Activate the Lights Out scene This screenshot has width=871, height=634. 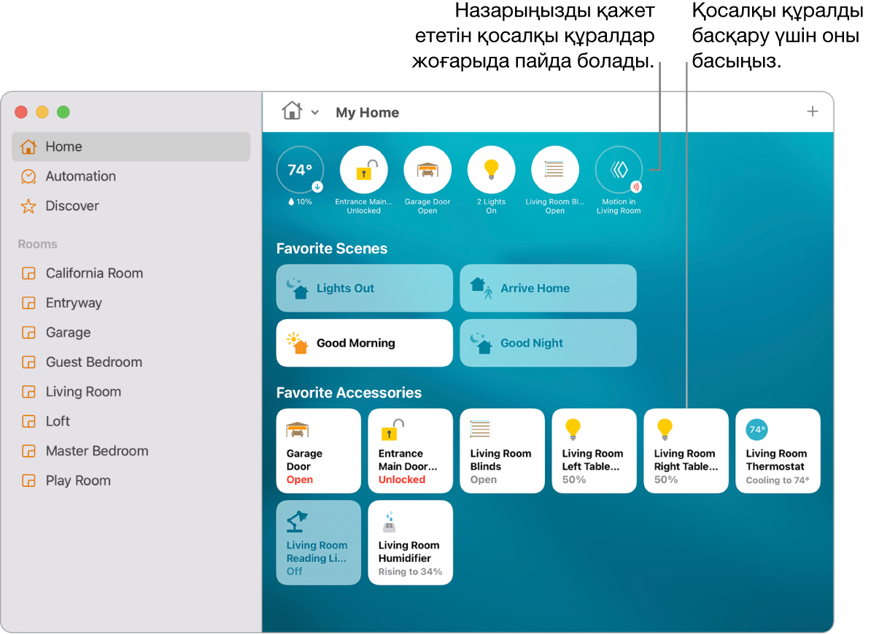tap(363, 288)
